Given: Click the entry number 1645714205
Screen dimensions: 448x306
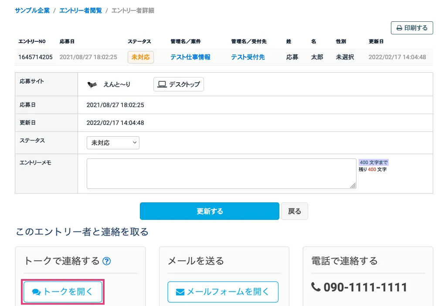Looking at the screenshot, I should [35, 57].
